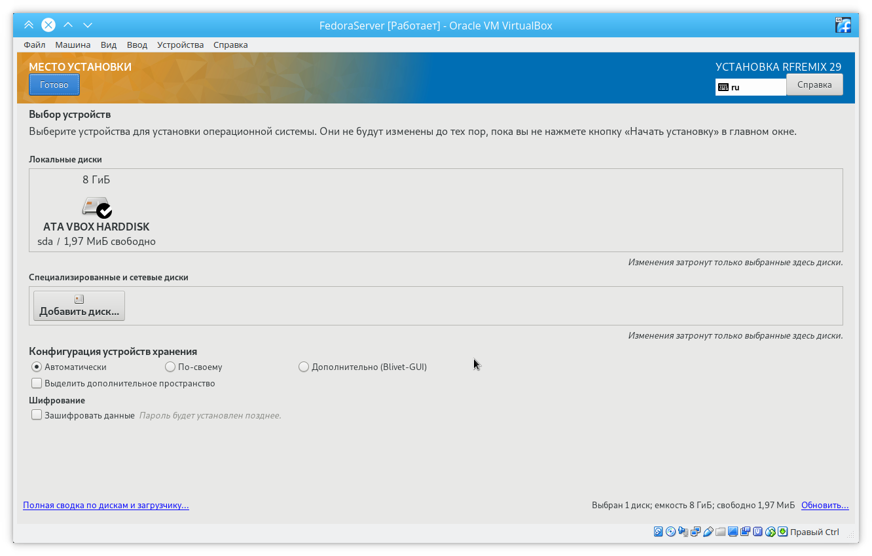Click the audio status icon
This screenshot has width=872, height=556.
pyautogui.click(x=683, y=532)
